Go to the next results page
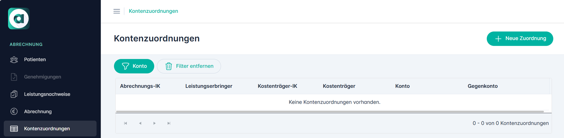Viewport: 564px width, 138px height. pyautogui.click(x=154, y=123)
